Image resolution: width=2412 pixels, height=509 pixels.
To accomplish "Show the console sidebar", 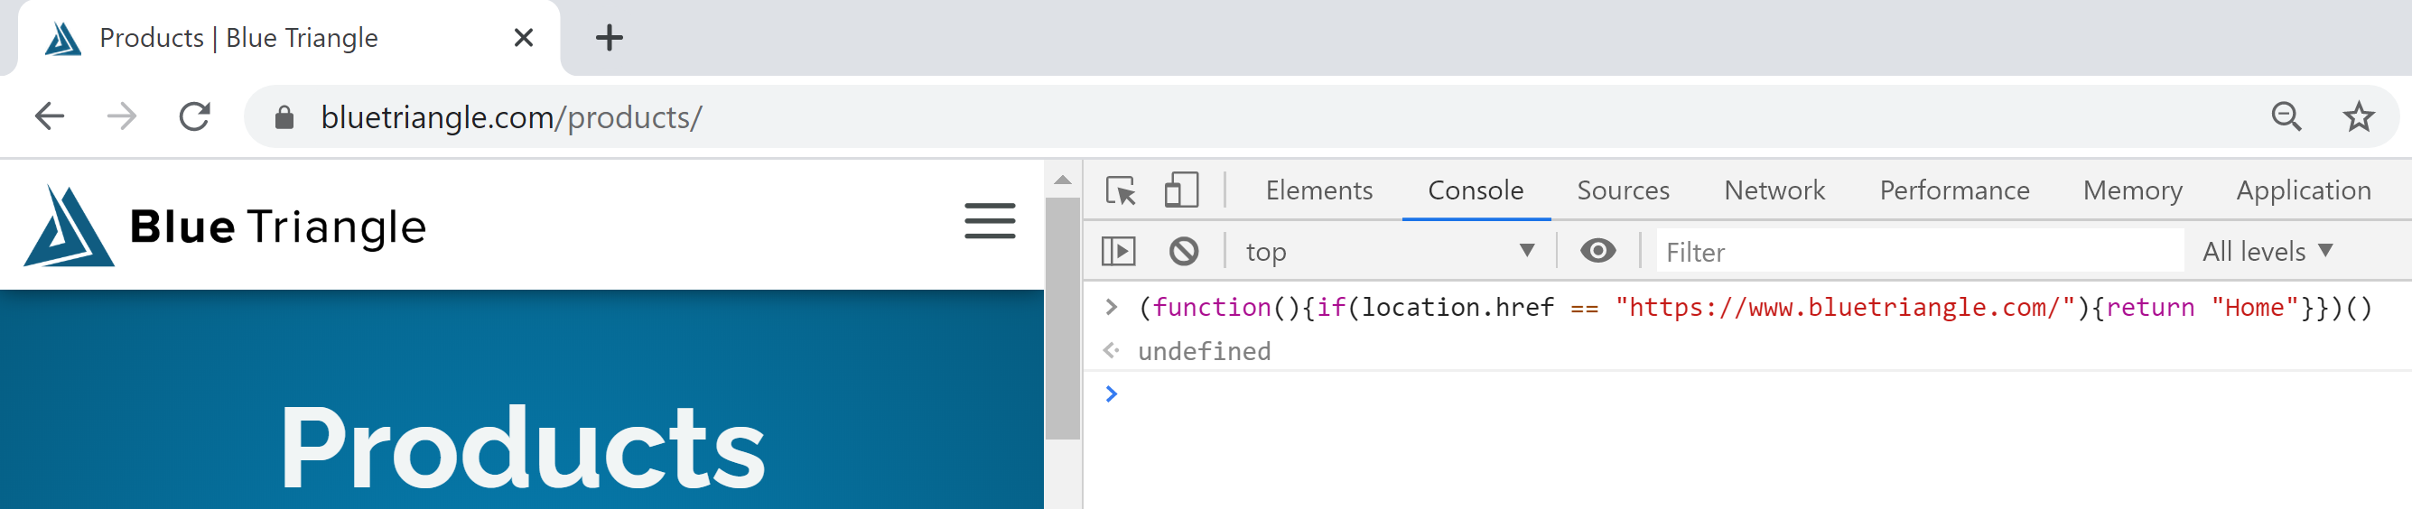I will pyautogui.click(x=1119, y=251).
